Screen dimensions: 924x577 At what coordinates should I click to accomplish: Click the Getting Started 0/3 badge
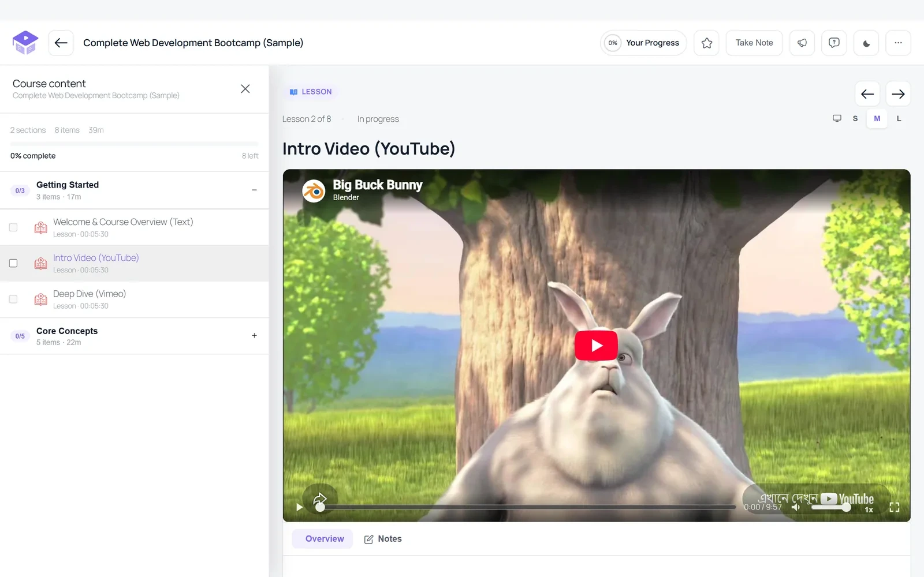tap(20, 190)
